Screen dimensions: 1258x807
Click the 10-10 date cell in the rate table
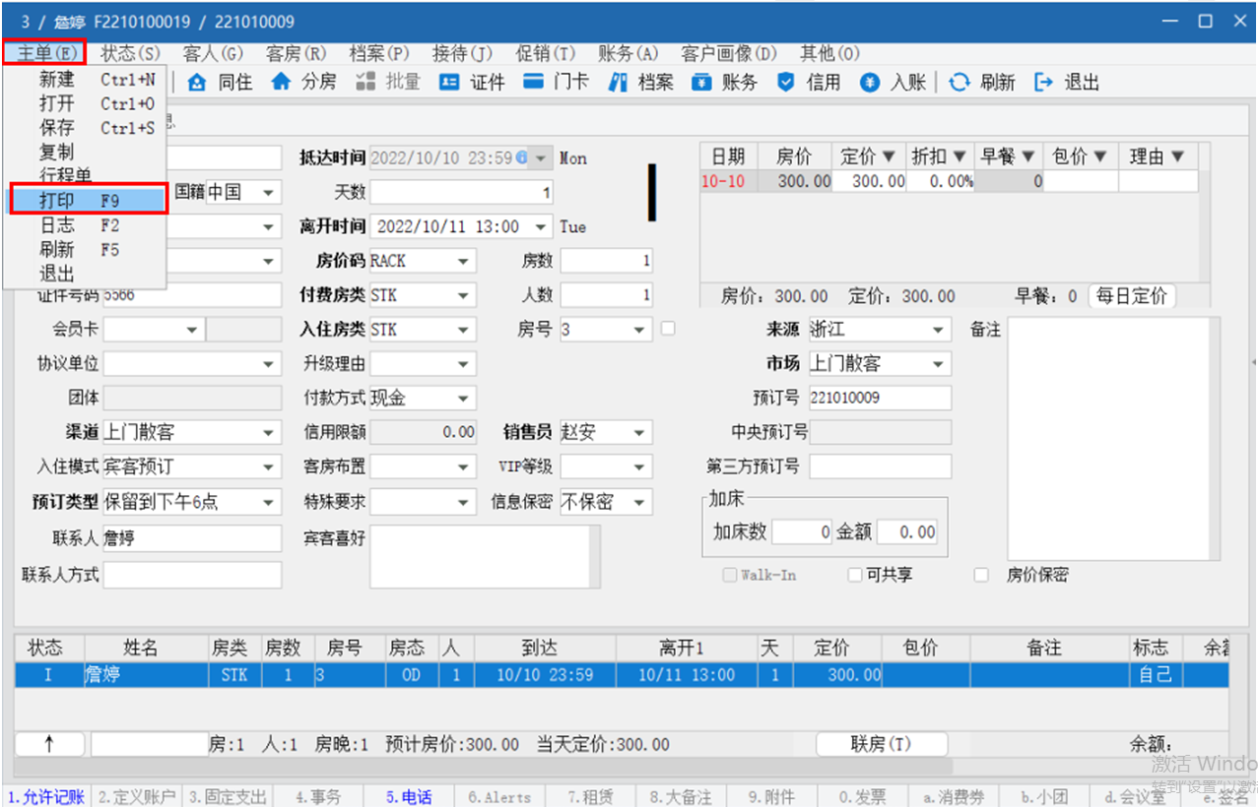tap(729, 181)
